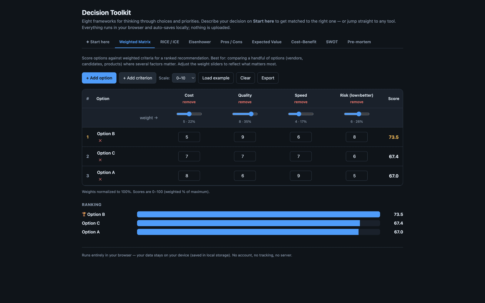The width and height of the screenshot is (485, 303).
Task: Remove the Speed criterion
Action: point(301,102)
